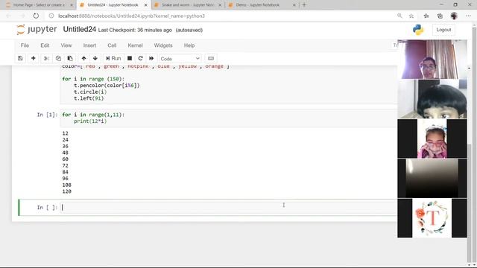Open the Kernel menu
The width and height of the screenshot is (477, 268).
(x=135, y=45)
